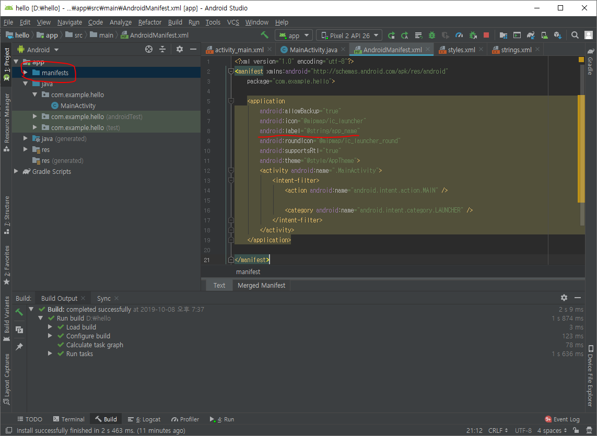The width and height of the screenshot is (597, 436).
Task: Close the activity_main.xml tab
Action: coord(270,49)
